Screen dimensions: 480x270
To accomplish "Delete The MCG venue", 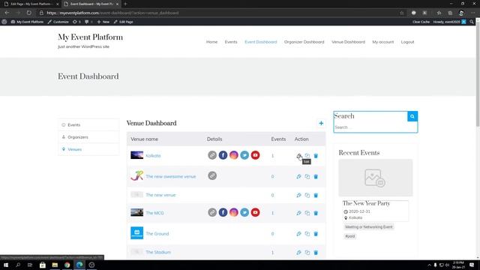I will click(316, 213).
